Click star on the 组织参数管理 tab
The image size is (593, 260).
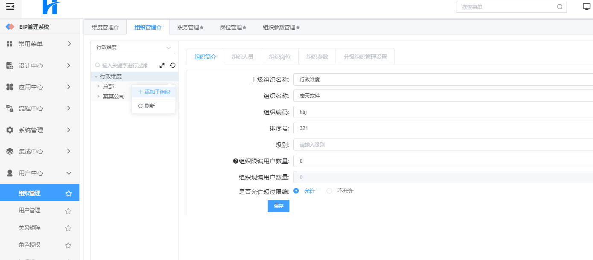click(x=298, y=27)
